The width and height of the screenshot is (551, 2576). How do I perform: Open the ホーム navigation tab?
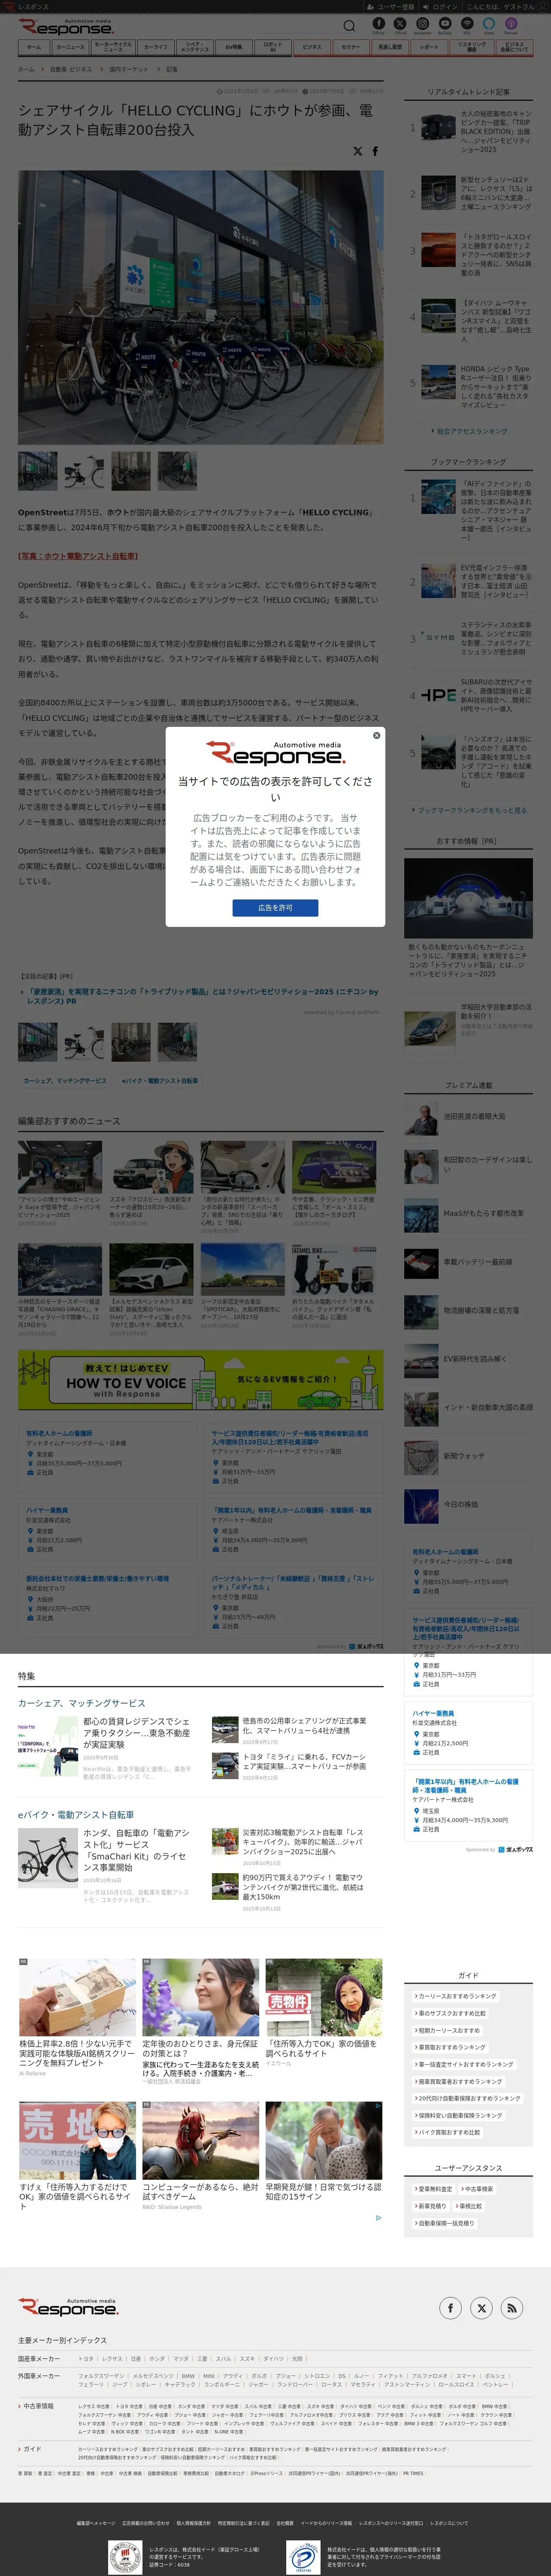[x=34, y=47]
